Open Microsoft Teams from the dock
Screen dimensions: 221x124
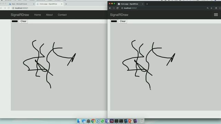(x=107, y=121)
